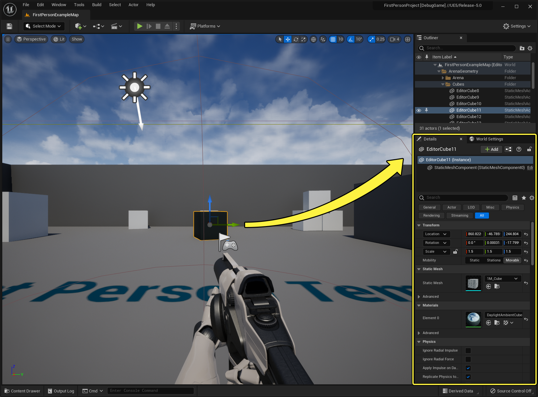Uncheck Apply Impulse on Damage
Image resolution: width=538 pixels, height=397 pixels.
(x=468, y=368)
